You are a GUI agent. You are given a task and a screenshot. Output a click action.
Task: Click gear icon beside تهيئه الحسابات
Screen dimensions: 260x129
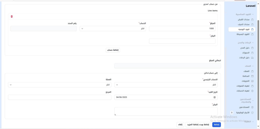pos(252,91)
